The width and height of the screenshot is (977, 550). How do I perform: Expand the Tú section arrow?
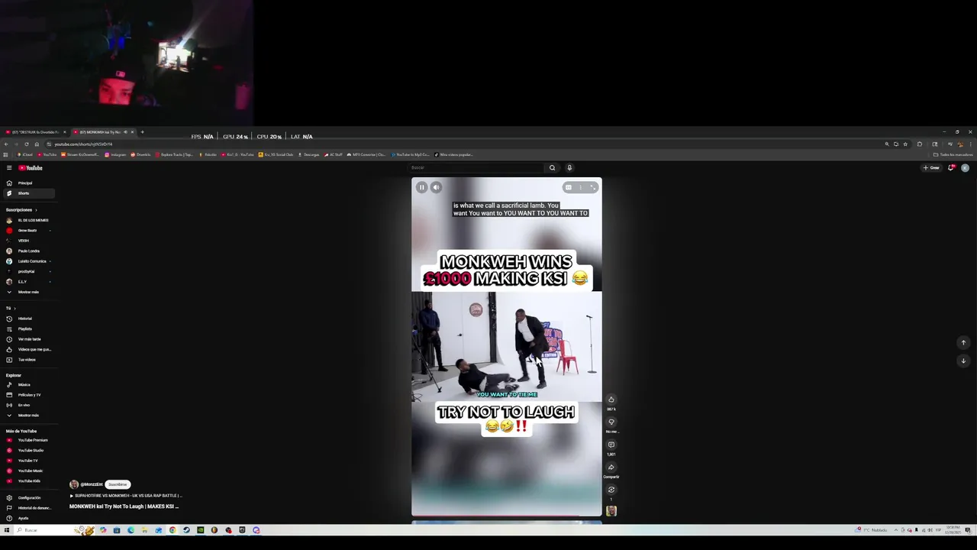[x=15, y=309]
